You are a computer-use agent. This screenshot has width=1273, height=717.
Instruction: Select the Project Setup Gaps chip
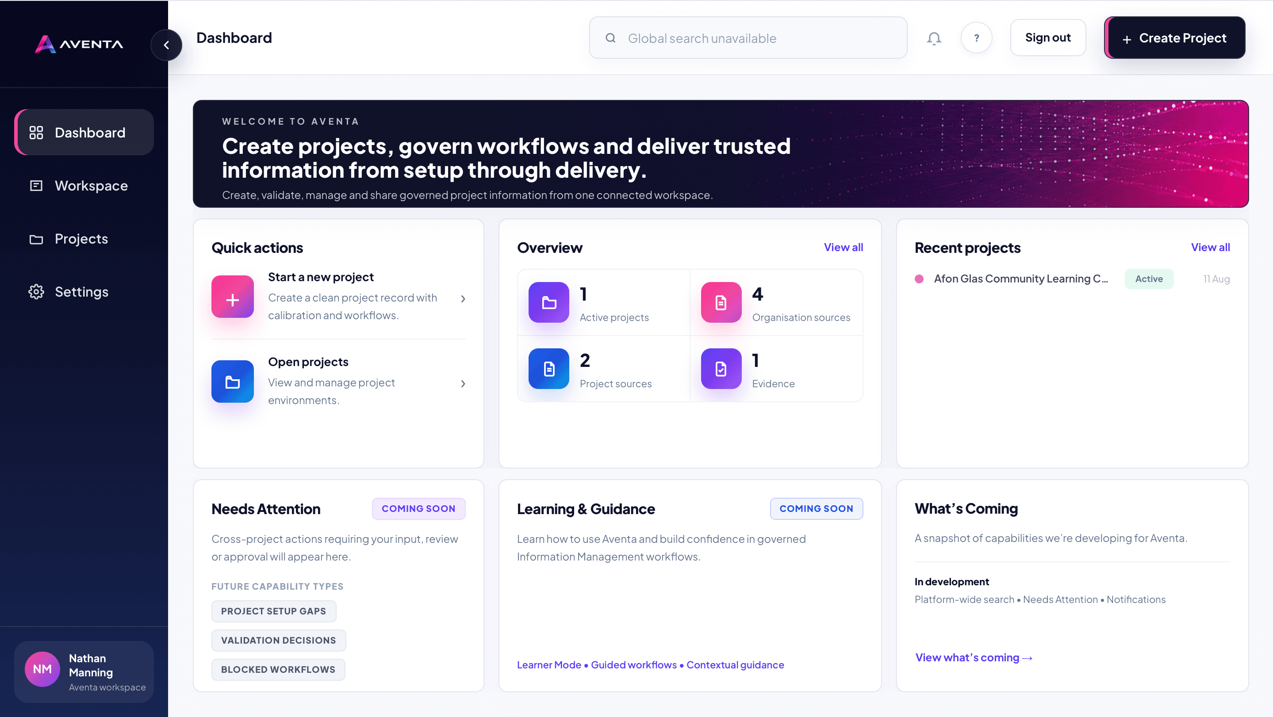pos(274,611)
